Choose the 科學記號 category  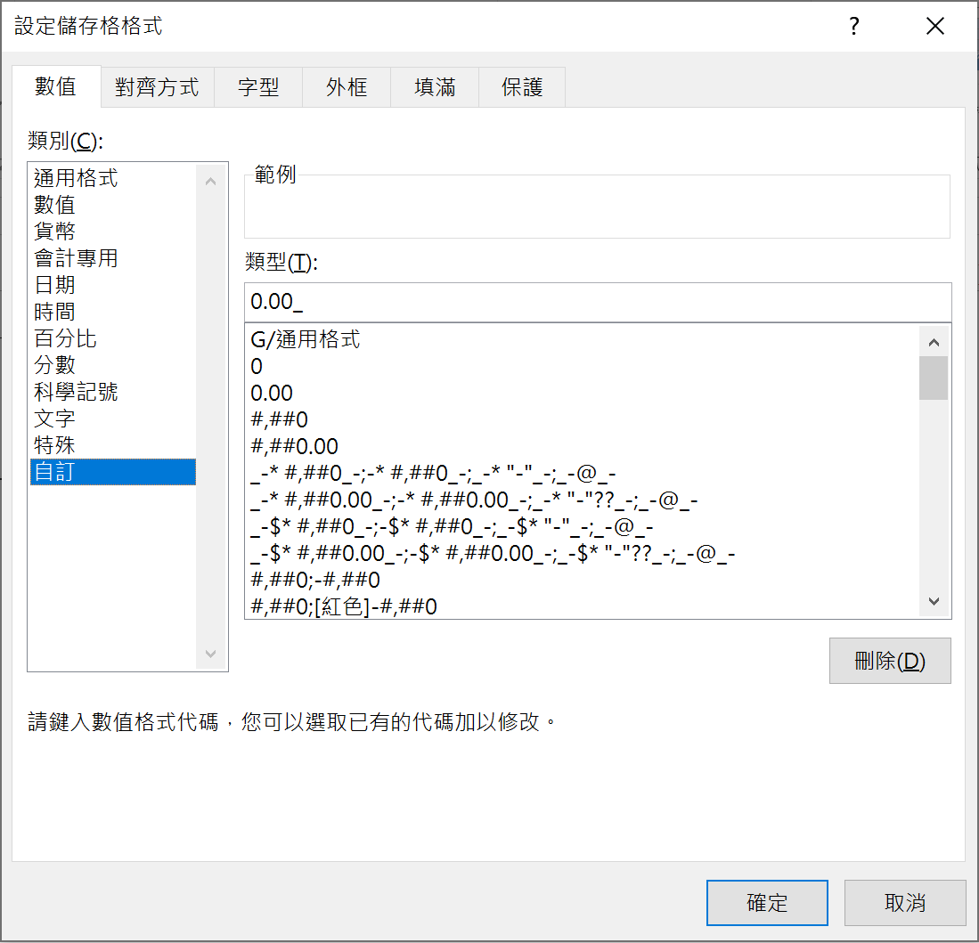(113, 391)
